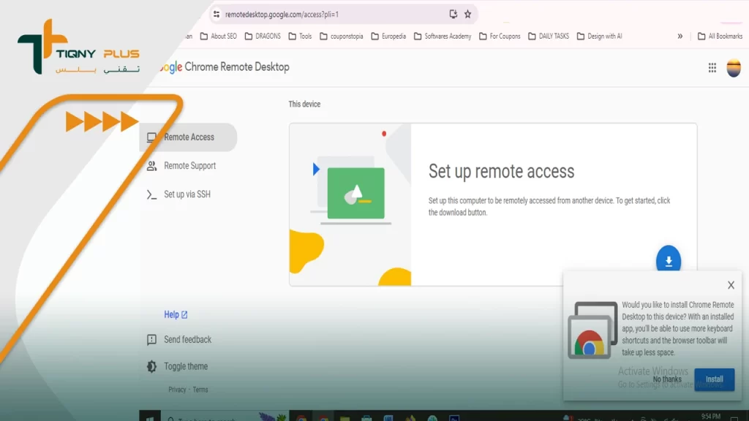Image resolution: width=749 pixels, height=421 pixels.
Task: Click the Set up remote access heading
Action: (501, 171)
